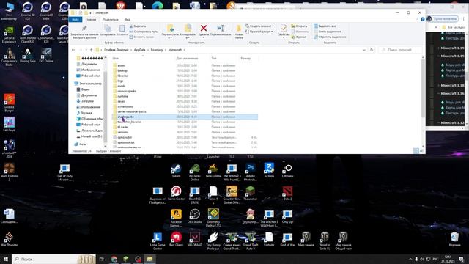
Task: Click the Windows Start button
Action: [x=6, y=259]
